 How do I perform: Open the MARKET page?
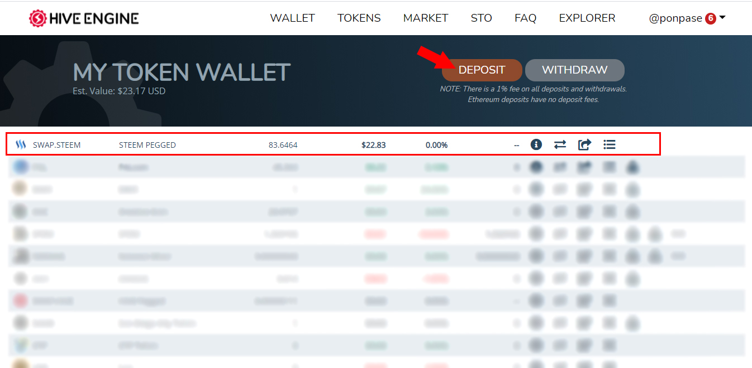point(426,18)
